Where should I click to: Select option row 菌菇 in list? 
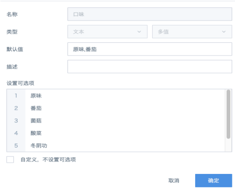(125, 121)
